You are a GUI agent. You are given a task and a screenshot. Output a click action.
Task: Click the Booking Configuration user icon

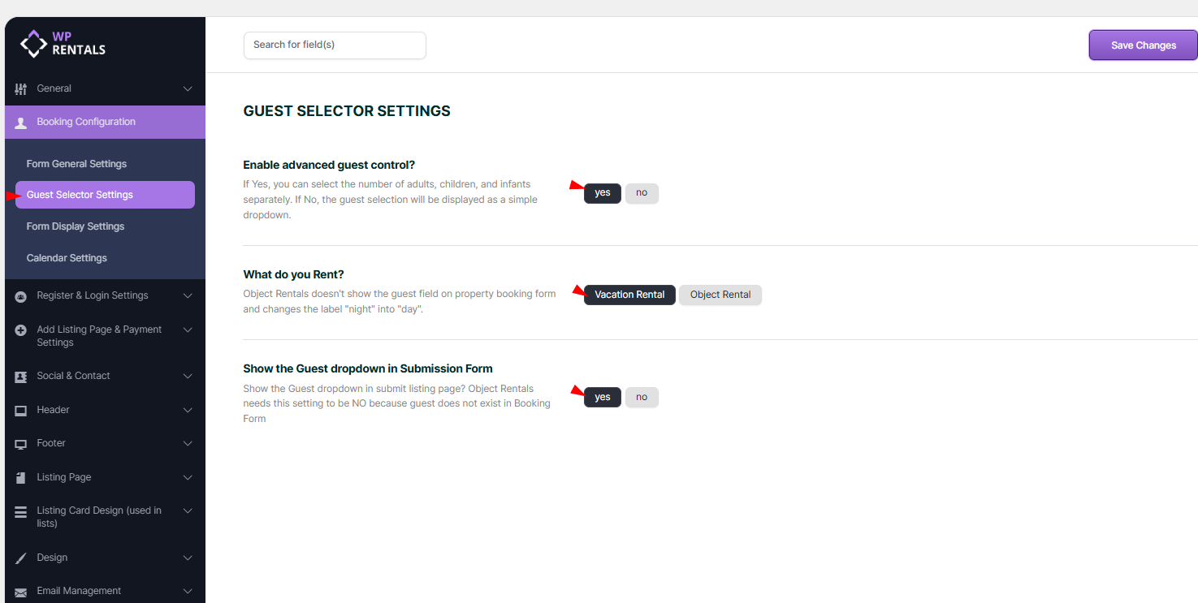tap(21, 123)
